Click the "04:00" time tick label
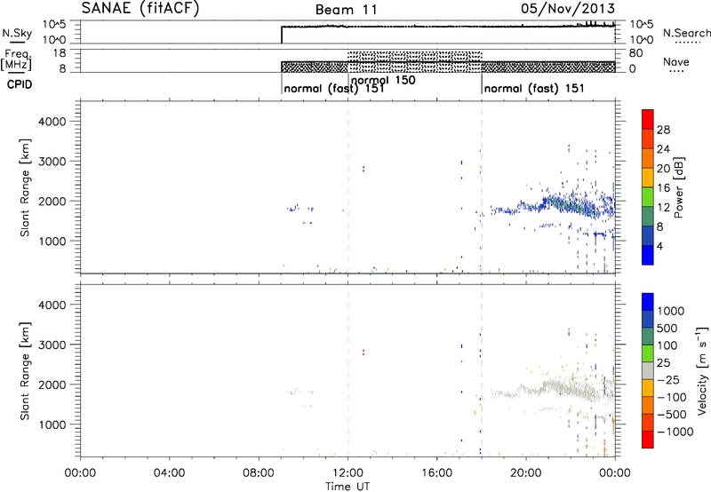The height and width of the screenshot is (492, 711). point(169,473)
